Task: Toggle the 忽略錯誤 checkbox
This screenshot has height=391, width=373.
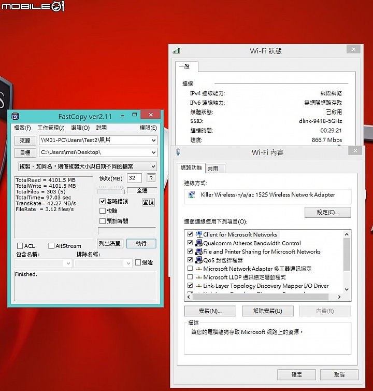Action: (x=103, y=201)
